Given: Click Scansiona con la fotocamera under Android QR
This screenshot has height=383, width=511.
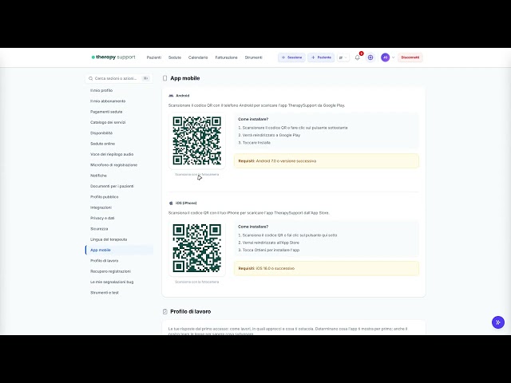Looking at the screenshot, I should (197, 175).
